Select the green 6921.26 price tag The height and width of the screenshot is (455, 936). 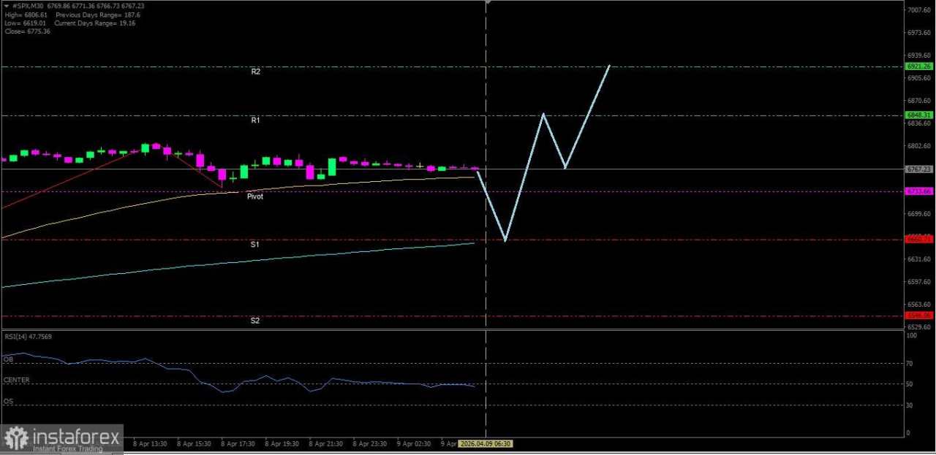click(918, 66)
